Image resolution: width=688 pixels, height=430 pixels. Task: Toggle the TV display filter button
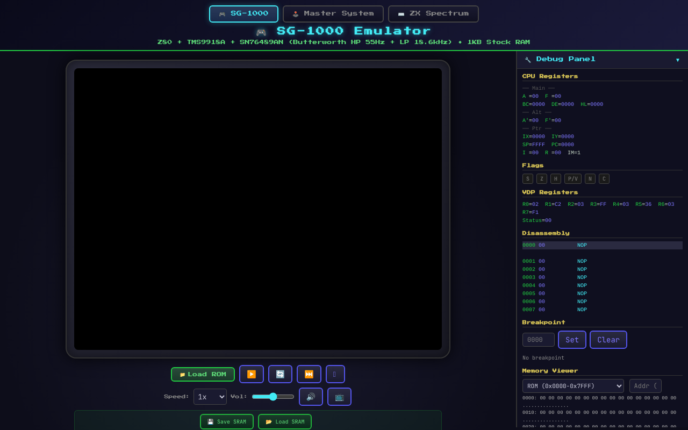click(x=339, y=397)
